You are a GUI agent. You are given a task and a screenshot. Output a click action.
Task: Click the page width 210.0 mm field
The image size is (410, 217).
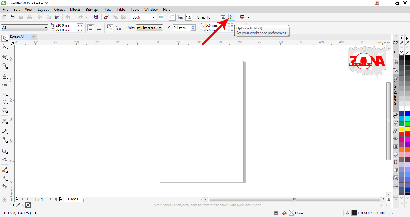pos(66,25)
